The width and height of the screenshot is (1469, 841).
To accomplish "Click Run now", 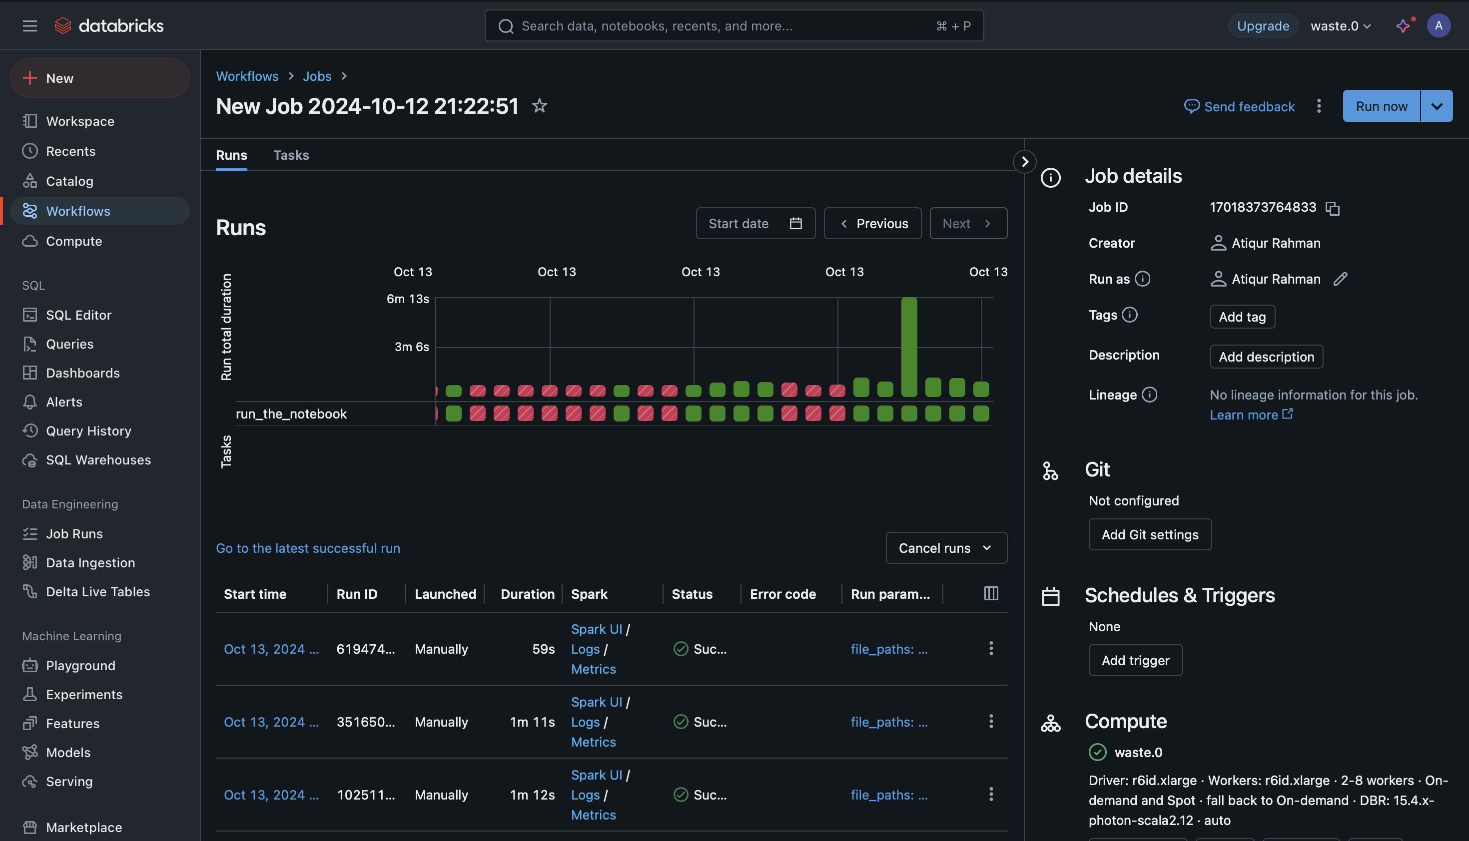I will (1381, 106).
